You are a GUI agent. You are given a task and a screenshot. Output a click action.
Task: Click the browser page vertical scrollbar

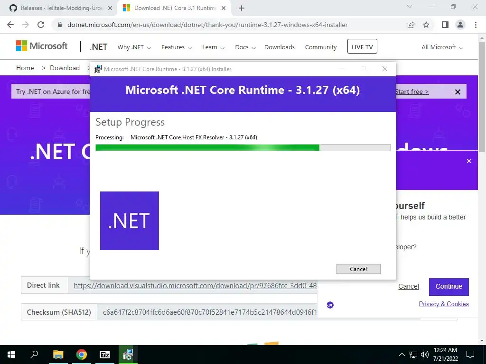click(482, 97)
